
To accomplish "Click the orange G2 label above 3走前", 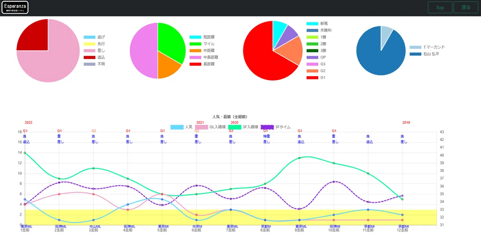I will click(94, 131).
